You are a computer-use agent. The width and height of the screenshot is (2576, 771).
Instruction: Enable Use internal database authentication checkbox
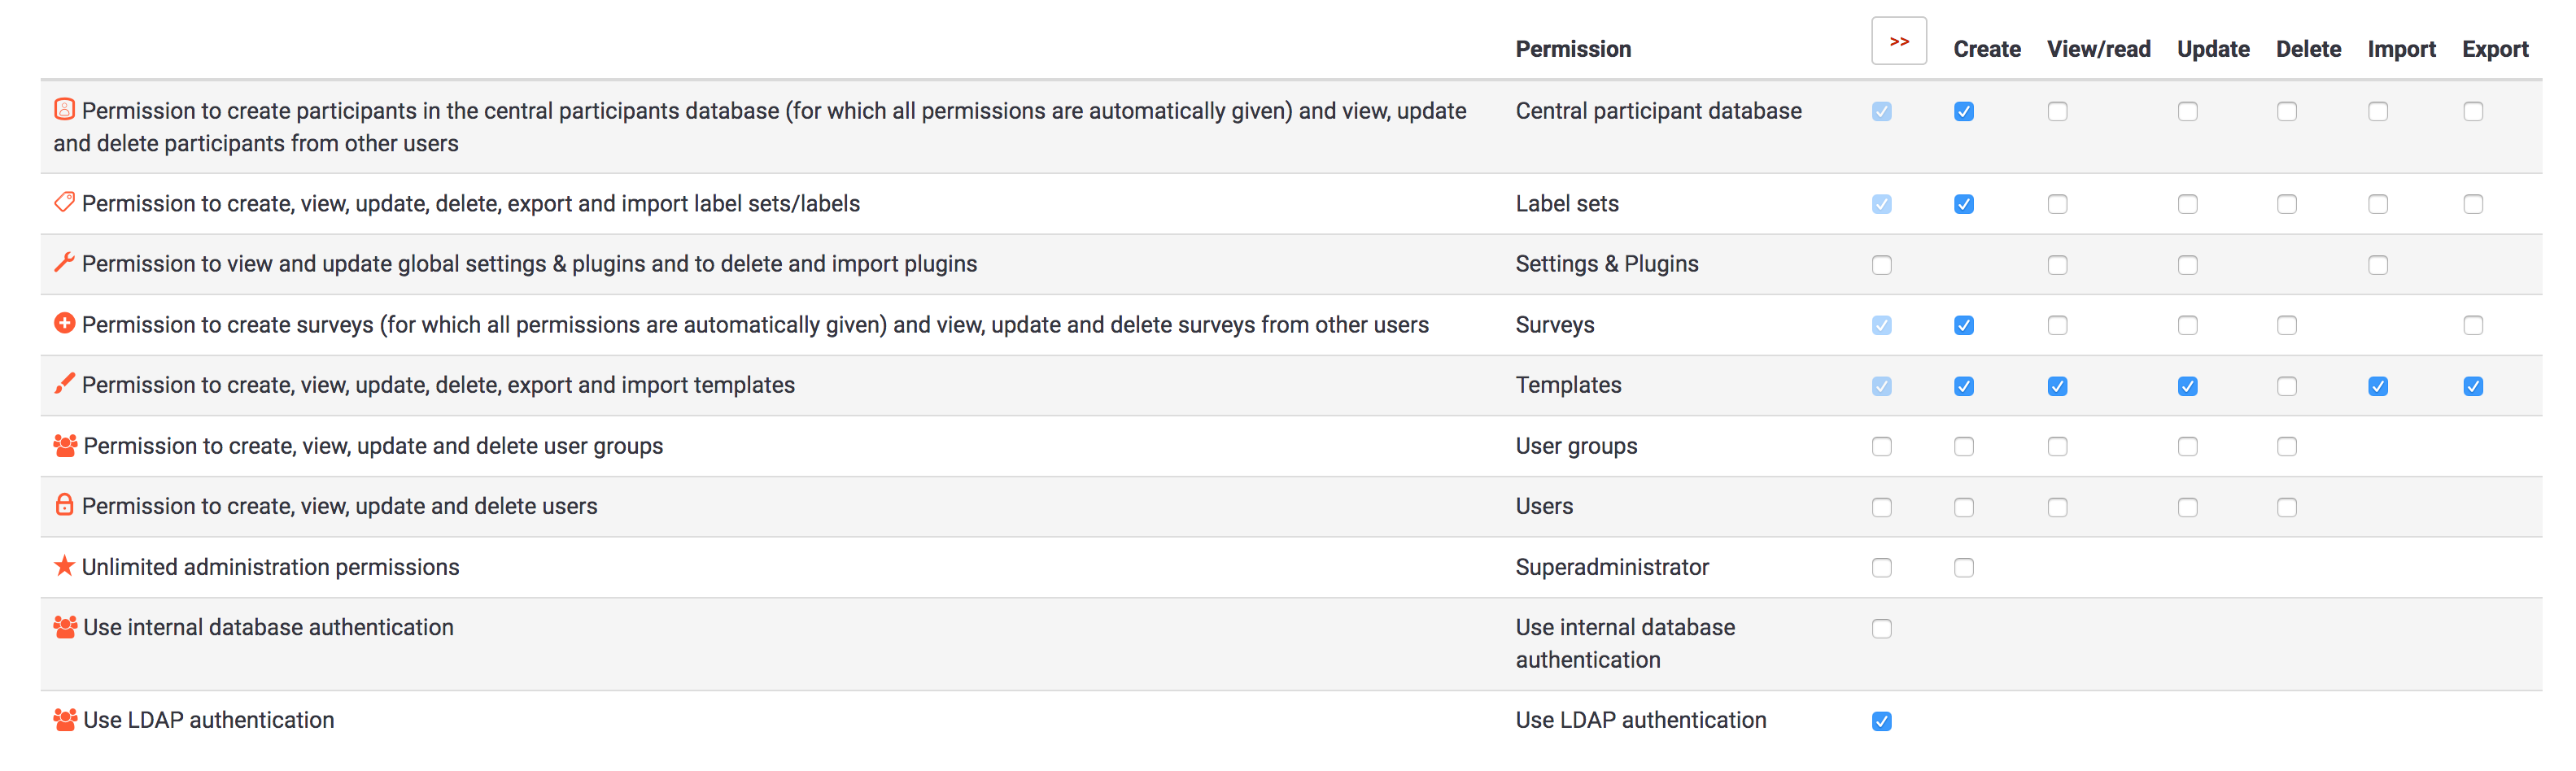tap(1881, 629)
